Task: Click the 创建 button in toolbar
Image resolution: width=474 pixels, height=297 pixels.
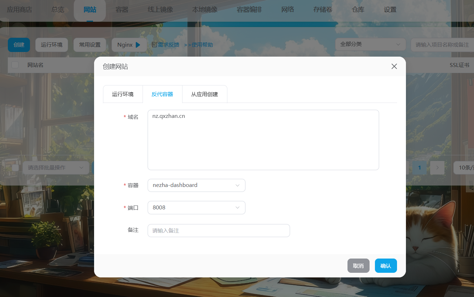Action: (19, 45)
